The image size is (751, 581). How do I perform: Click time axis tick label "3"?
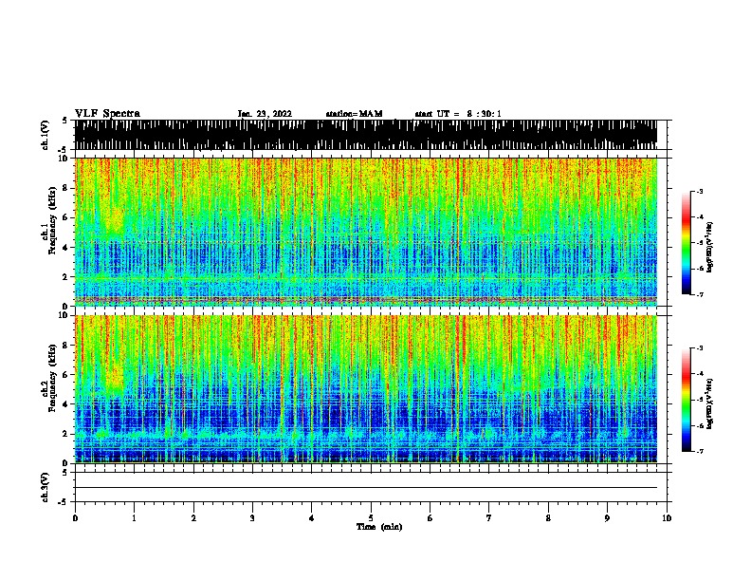tap(252, 518)
